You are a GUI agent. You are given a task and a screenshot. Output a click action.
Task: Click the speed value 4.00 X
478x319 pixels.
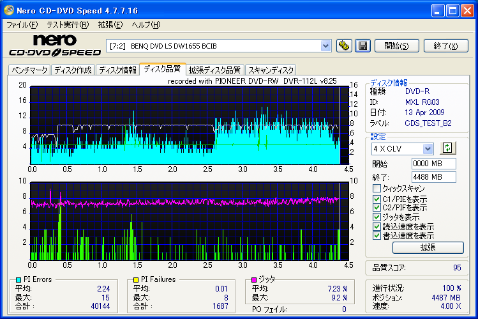(451, 306)
